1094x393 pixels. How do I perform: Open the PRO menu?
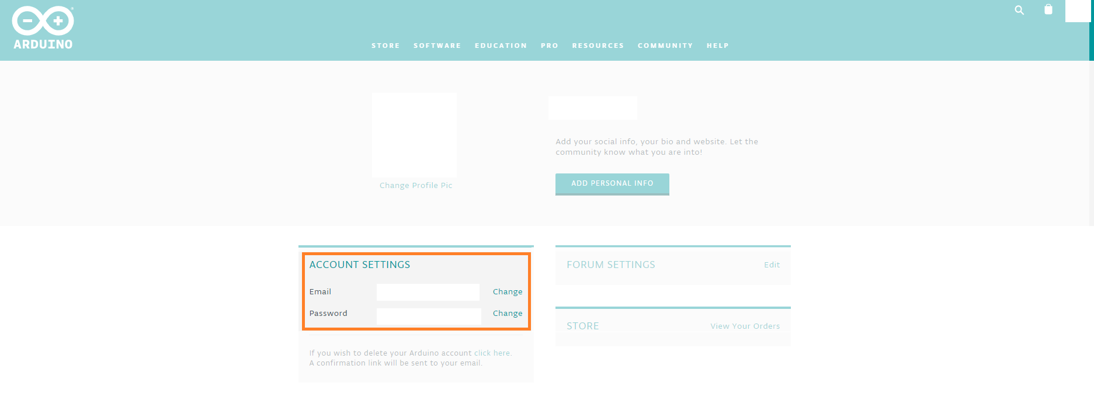pos(550,46)
